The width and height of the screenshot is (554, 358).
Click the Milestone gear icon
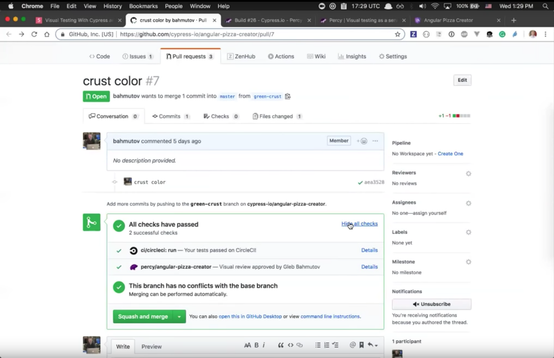(x=468, y=262)
